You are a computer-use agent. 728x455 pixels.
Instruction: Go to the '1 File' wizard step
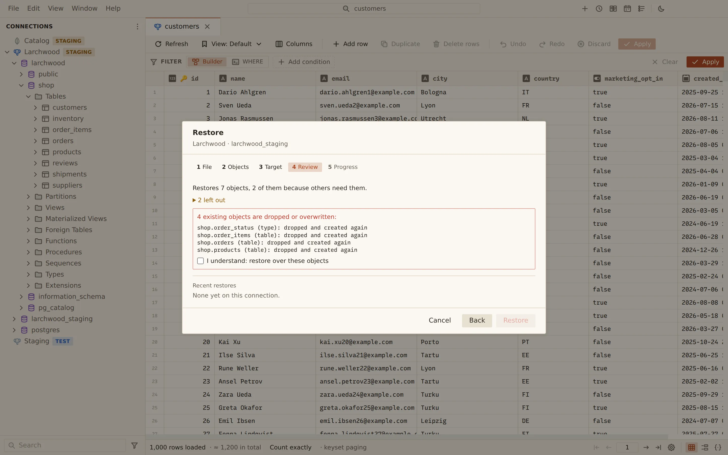tap(204, 167)
